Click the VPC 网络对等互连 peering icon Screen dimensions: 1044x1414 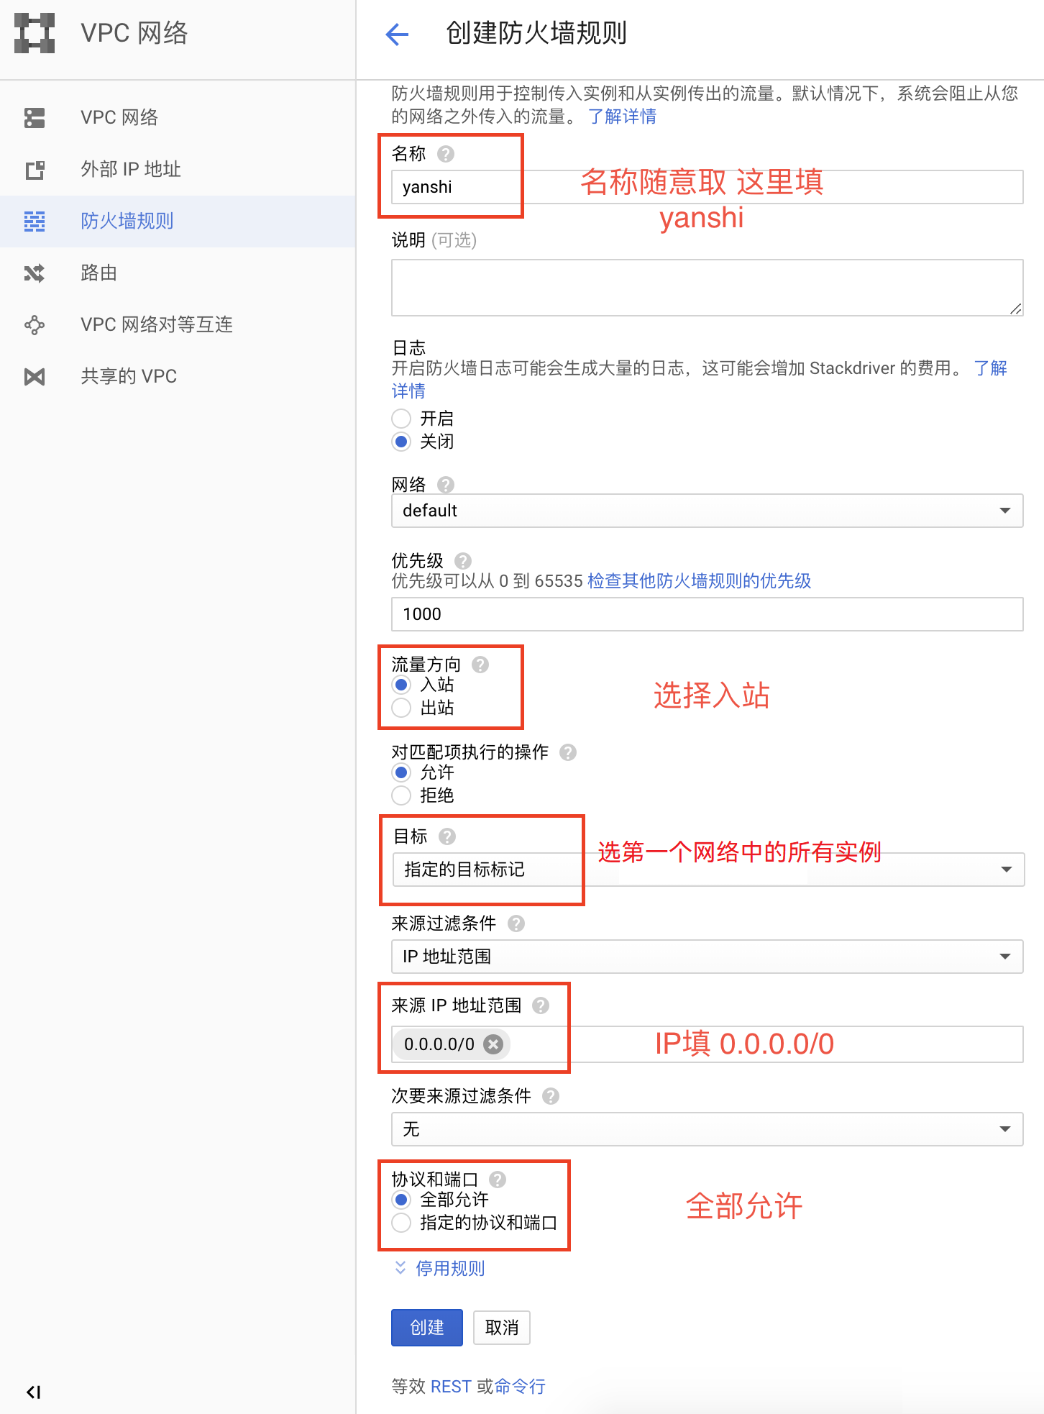pyautogui.click(x=35, y=325)
